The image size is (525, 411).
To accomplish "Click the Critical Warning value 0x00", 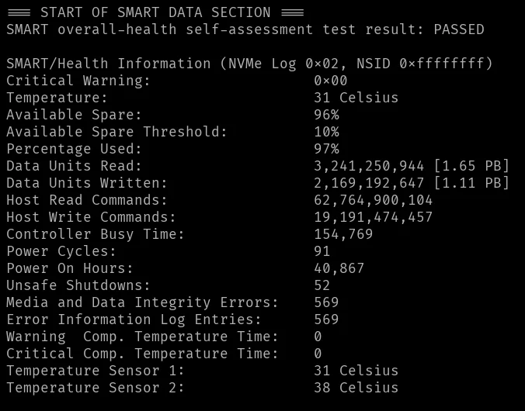I will click(x=331, y=81).
